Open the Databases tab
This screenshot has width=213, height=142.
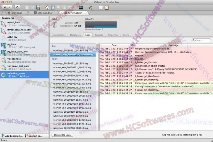tap(75, 35)
